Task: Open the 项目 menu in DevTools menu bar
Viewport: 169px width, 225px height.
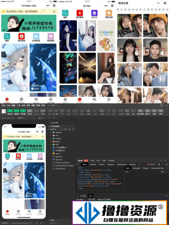Action: [3, 105]
